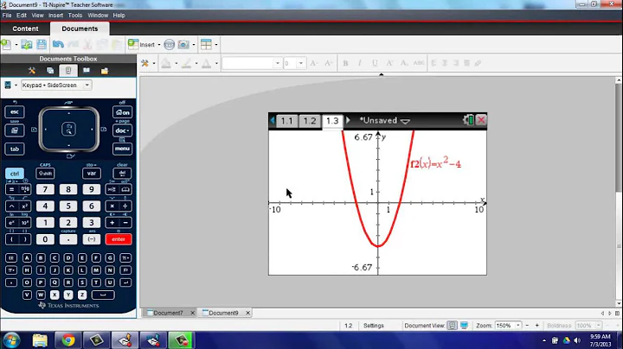Go to next page with right arrow

click(348, 120)
